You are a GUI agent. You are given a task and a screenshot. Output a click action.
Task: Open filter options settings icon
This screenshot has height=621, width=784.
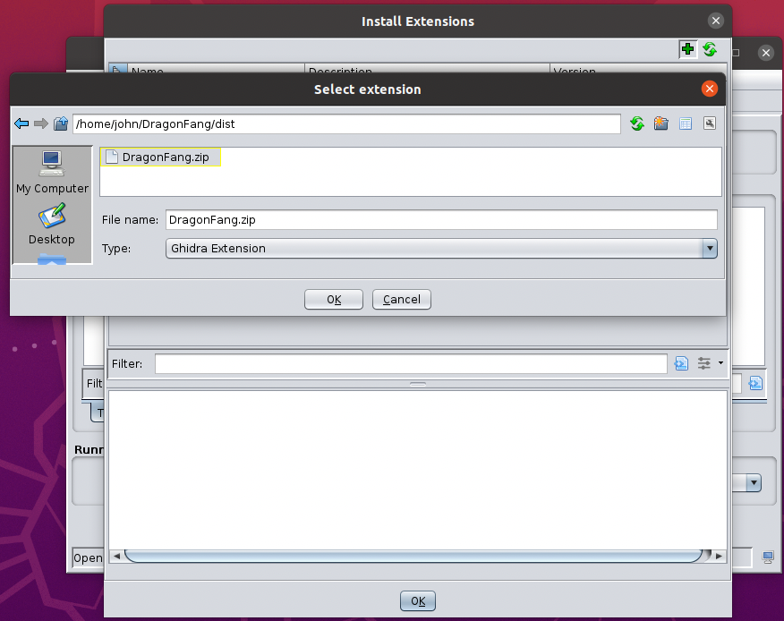(704, 363)
